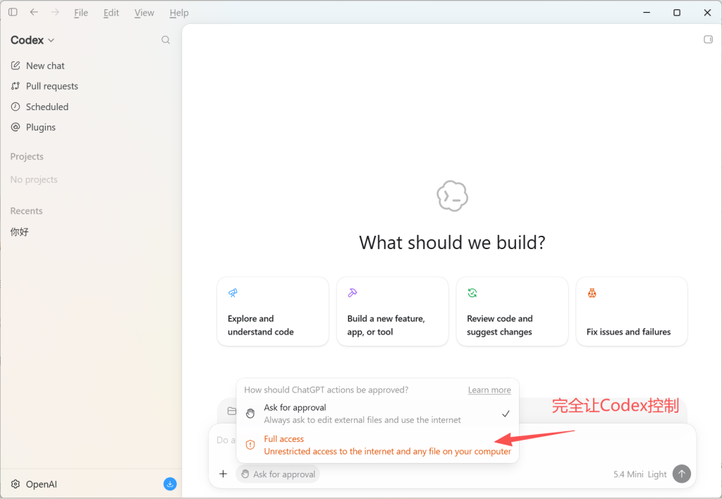Select Review code and suggest changes card
Image resolution: width=722 pixels, height=499 pixels.
(512, 311)
